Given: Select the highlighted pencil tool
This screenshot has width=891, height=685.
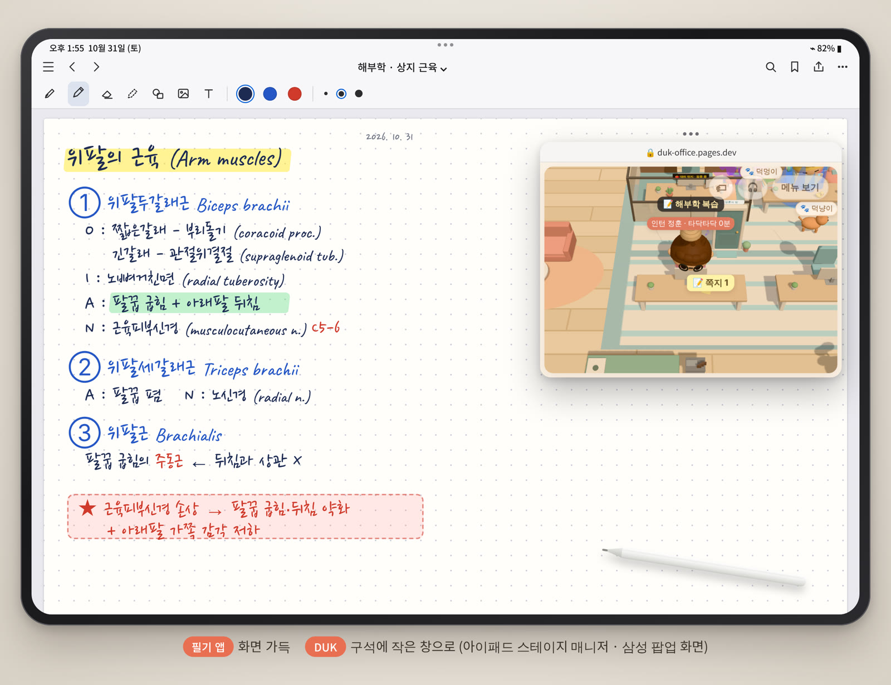Looking at the screenshot, I should 79,93.
